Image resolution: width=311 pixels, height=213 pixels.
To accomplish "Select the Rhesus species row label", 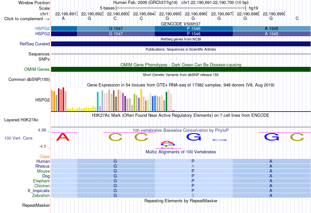I will (x=42, y=166).
